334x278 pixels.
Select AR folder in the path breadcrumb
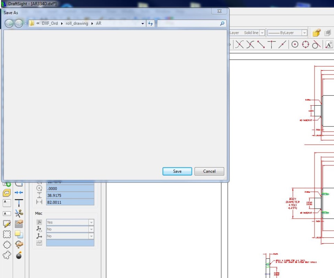(98, 23)
